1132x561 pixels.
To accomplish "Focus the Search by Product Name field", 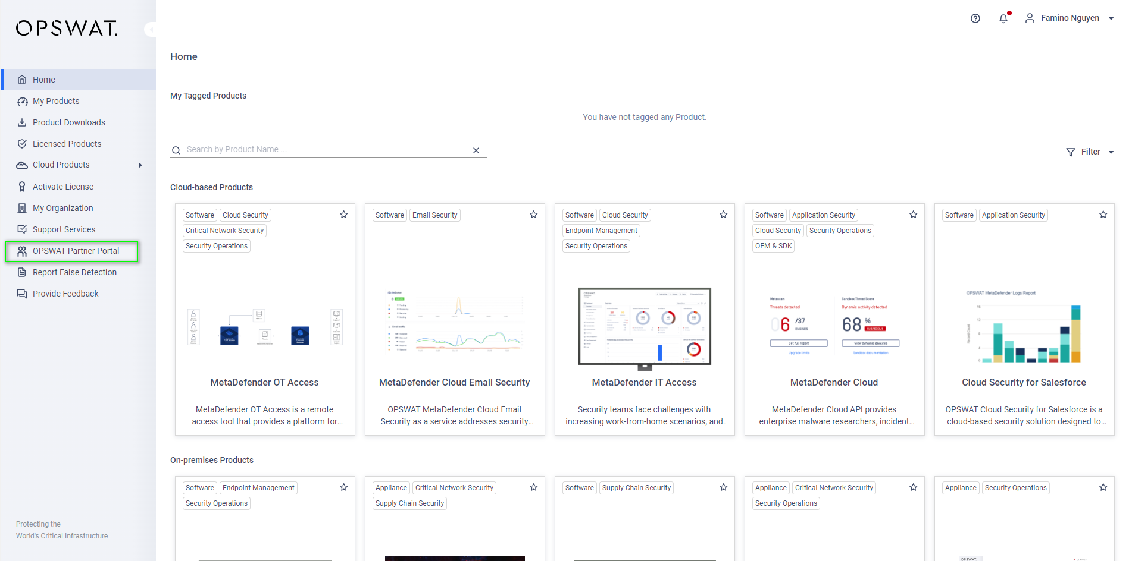I will pos(327,150).
